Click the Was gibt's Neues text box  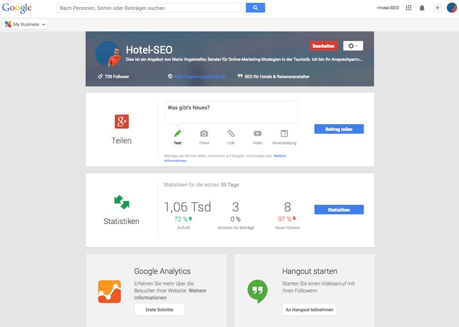tap(231, 112)
